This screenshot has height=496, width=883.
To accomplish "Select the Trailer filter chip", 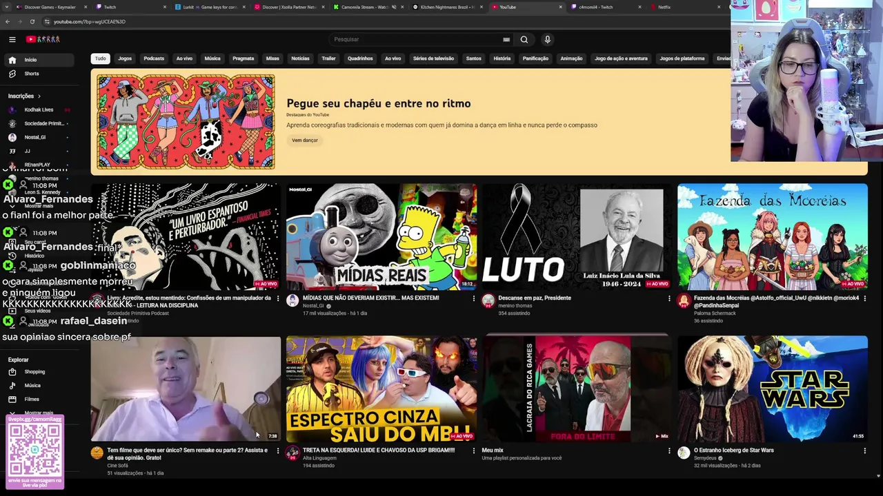I will [x=328, y=59].
